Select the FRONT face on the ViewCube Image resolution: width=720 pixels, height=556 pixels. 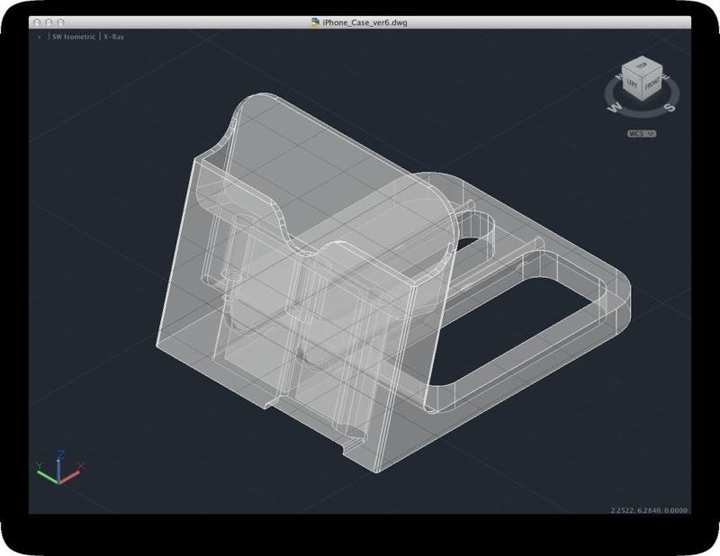click(653, 84)
